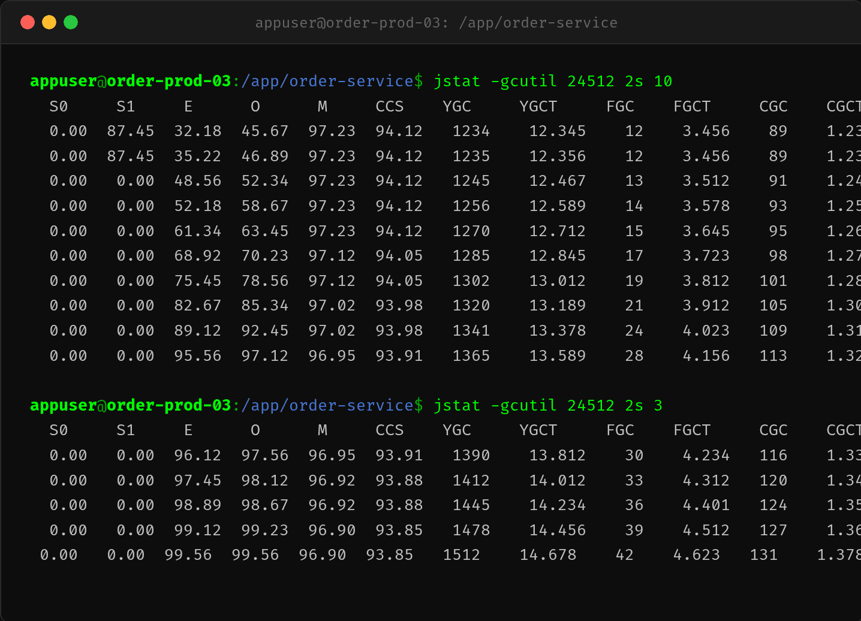Click E value '95.56'

tap(198, 355)
